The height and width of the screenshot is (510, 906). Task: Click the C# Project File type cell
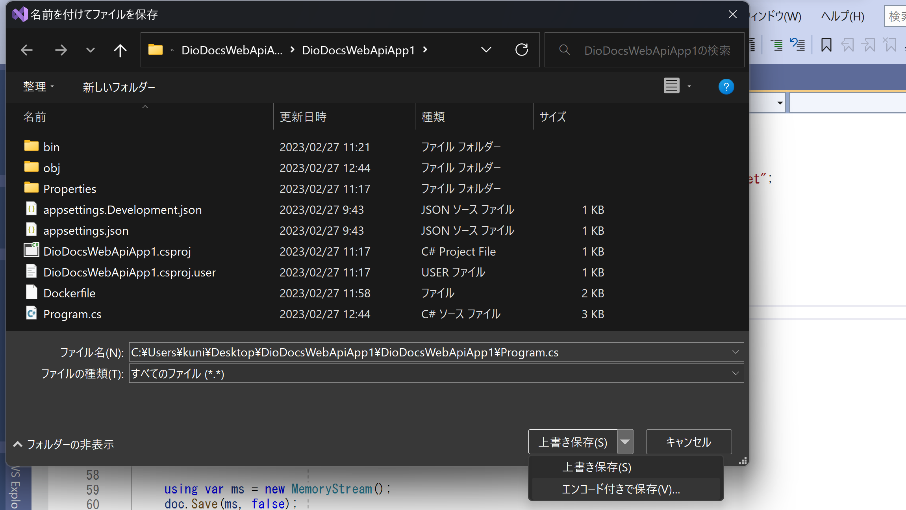pos(458,251)
